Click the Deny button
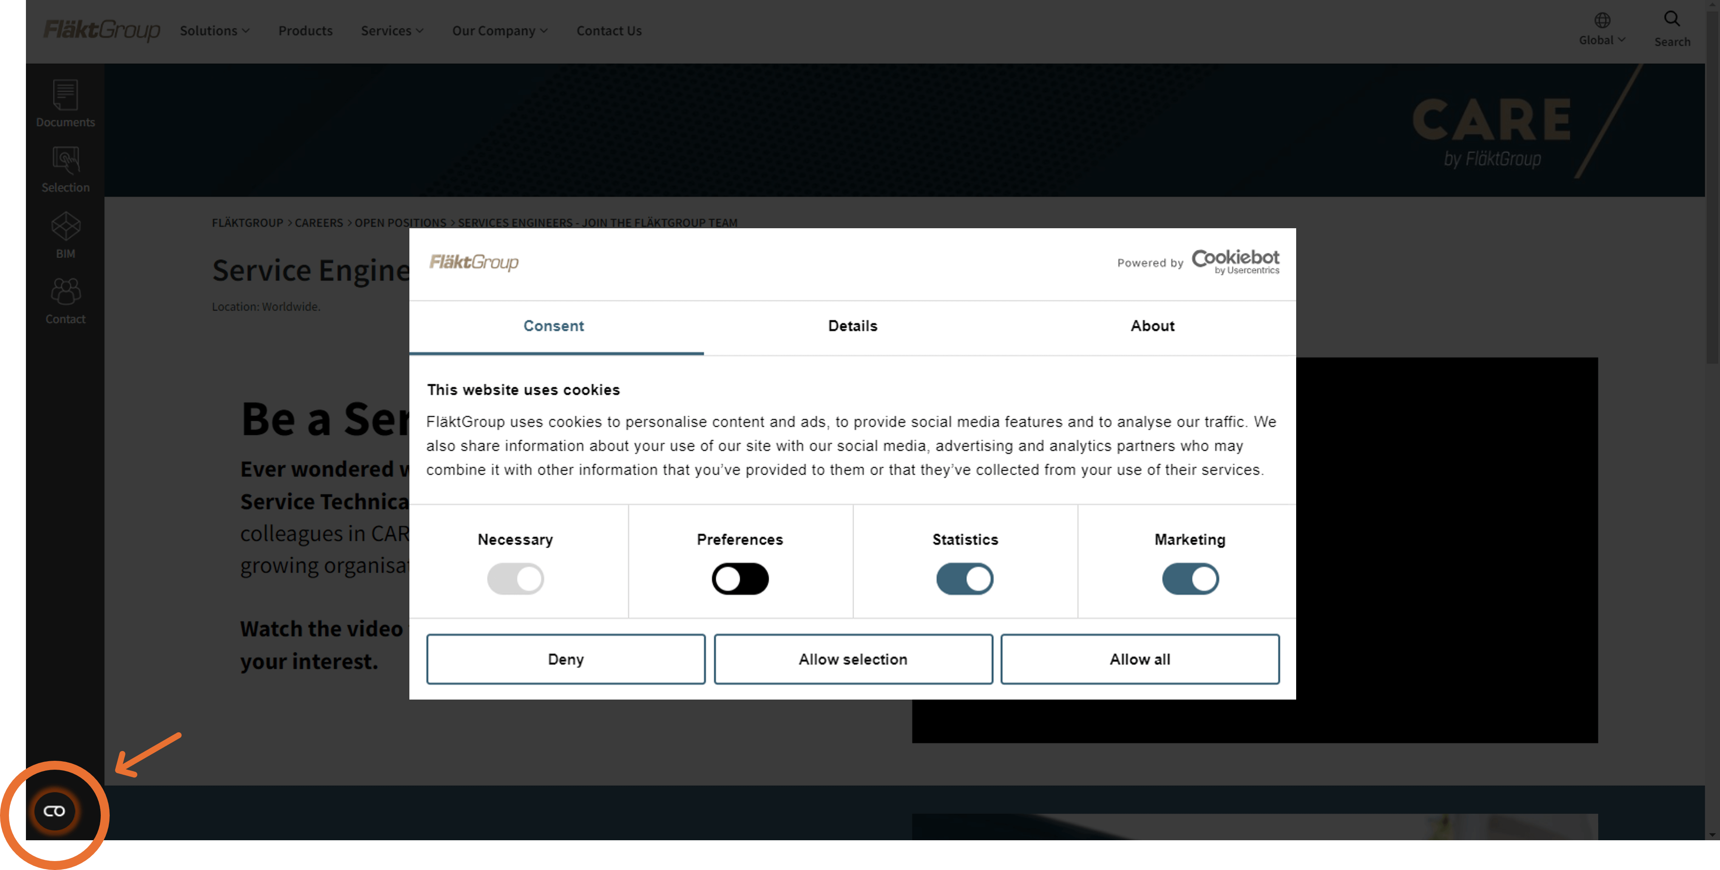This screenshot has width=1720, height=870. [565, 658]
